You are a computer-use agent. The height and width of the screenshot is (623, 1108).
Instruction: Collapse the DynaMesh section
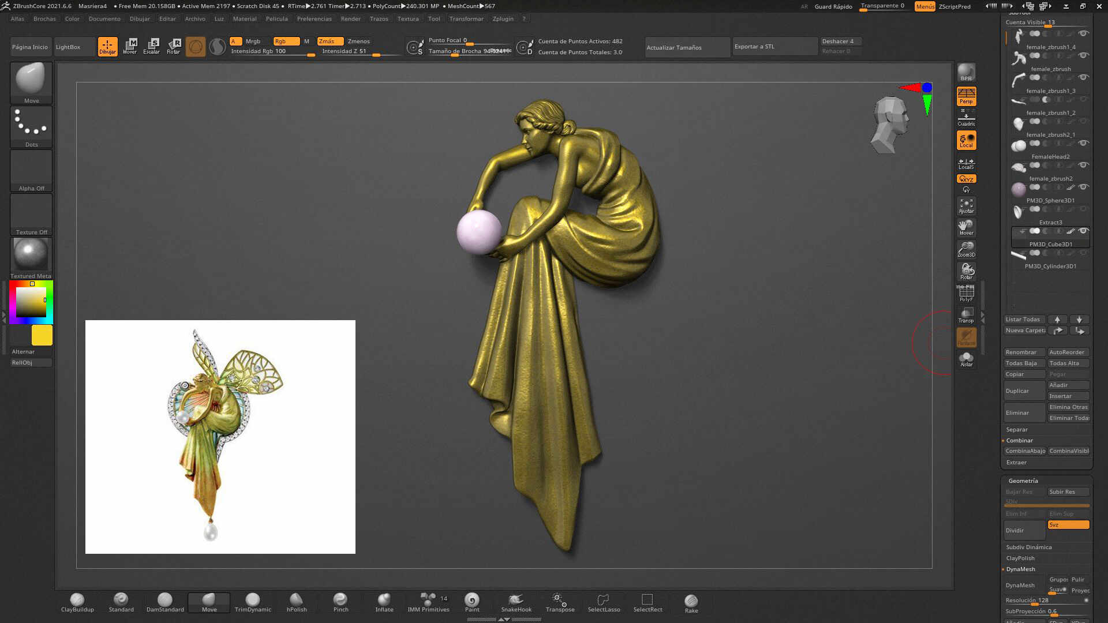point(1020,569)
